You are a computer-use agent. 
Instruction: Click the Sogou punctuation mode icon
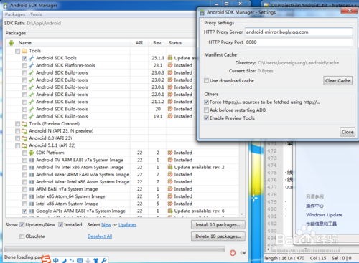tap(72, 260)
